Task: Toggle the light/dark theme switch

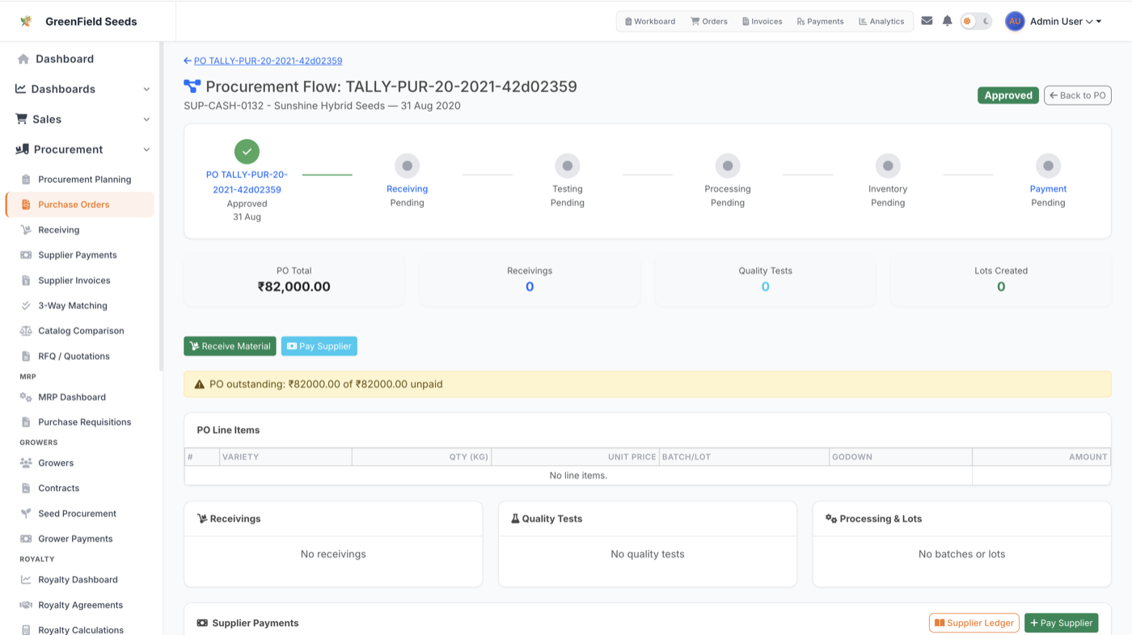Action: coord(976,21)
